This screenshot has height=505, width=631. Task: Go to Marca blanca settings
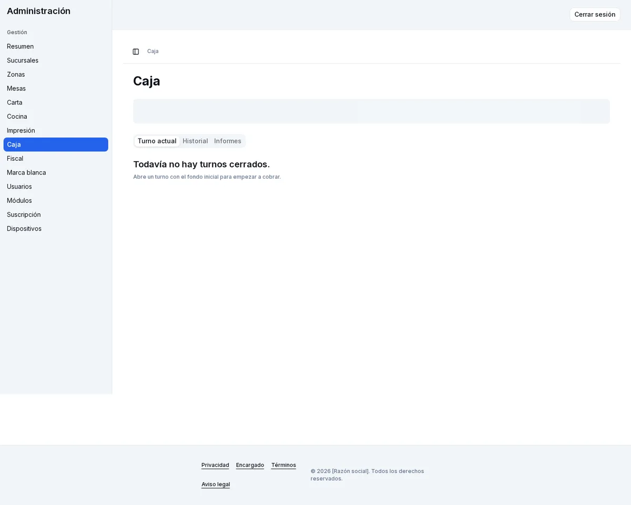coord(56,172)
